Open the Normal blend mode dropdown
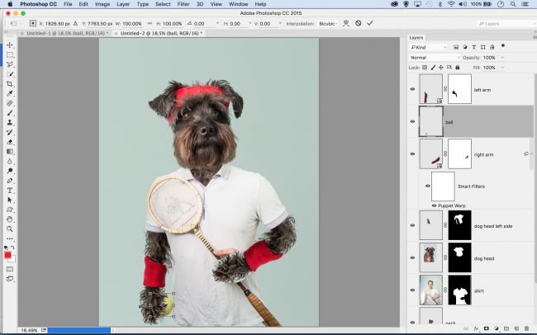The width and height of the screenshot is (537, 335). tap(435, 58)
